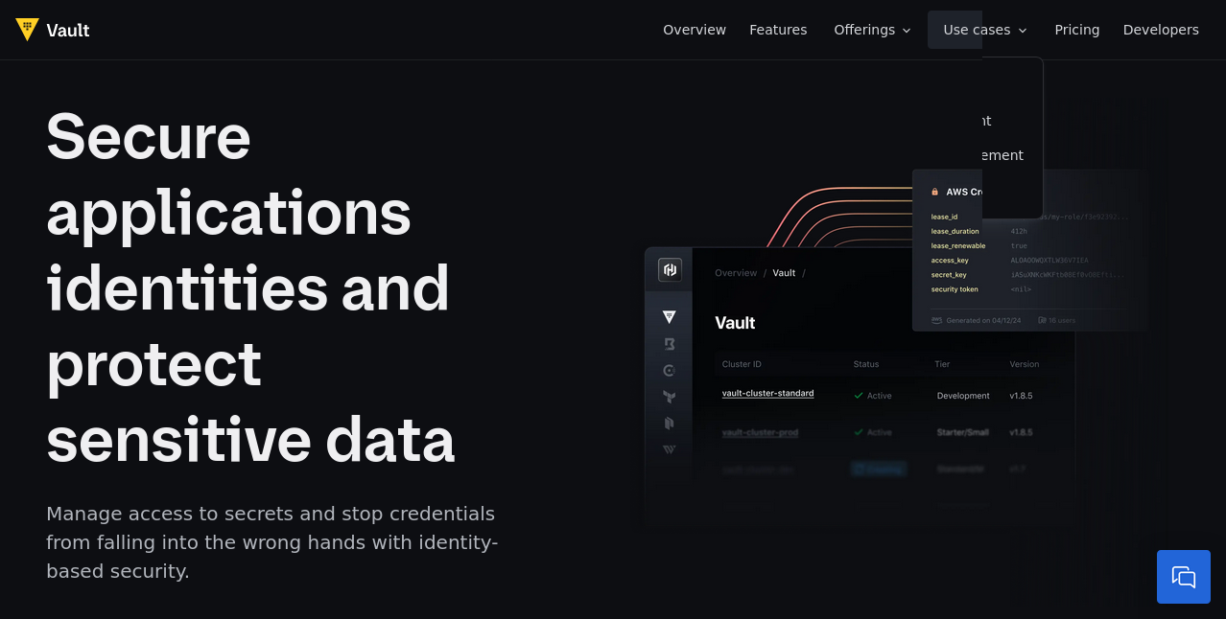Click the Manage access to secrets paragraph
Image resolution: width=1226 pixels, height=619 pixels.
272,542
